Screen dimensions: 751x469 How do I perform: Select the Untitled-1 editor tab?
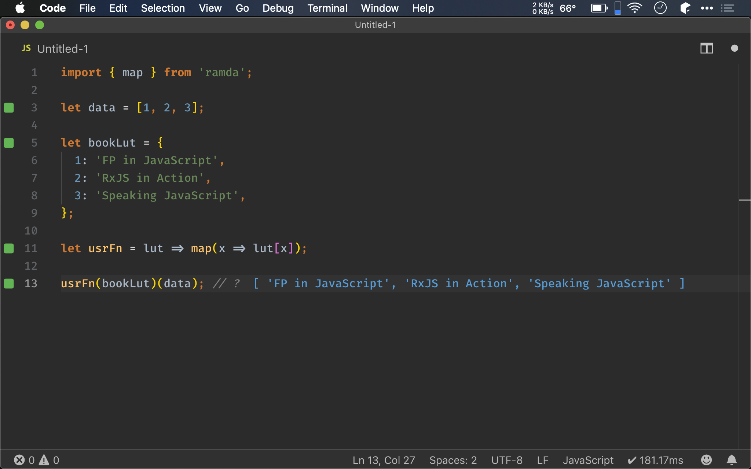pos(63,49)
